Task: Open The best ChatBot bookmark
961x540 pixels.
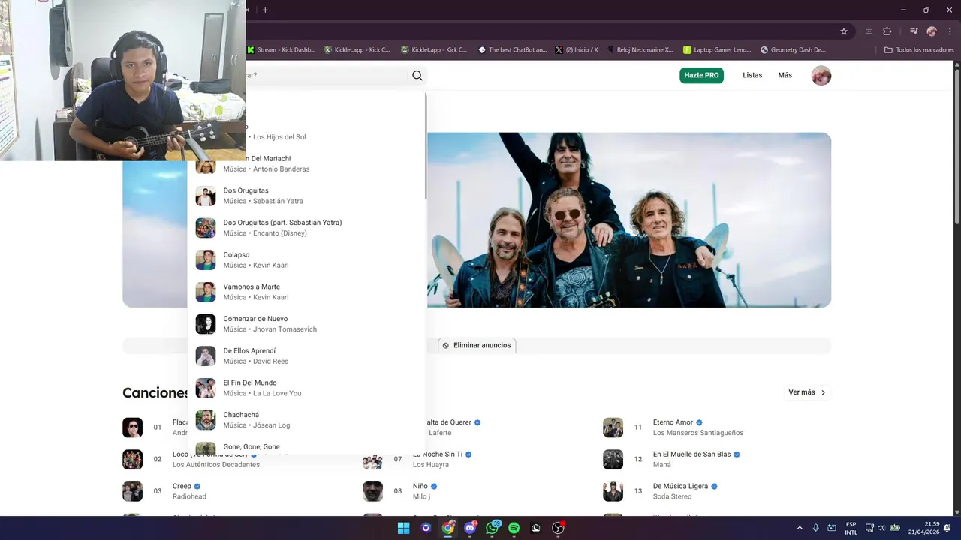Action: [x=513, y=50]
